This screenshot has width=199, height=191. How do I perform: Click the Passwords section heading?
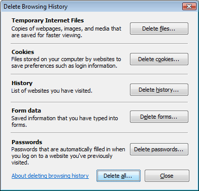pyautogui.click(x=27, y=142)
